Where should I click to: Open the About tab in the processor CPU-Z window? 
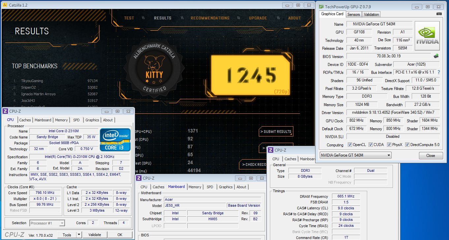point(108,120)
